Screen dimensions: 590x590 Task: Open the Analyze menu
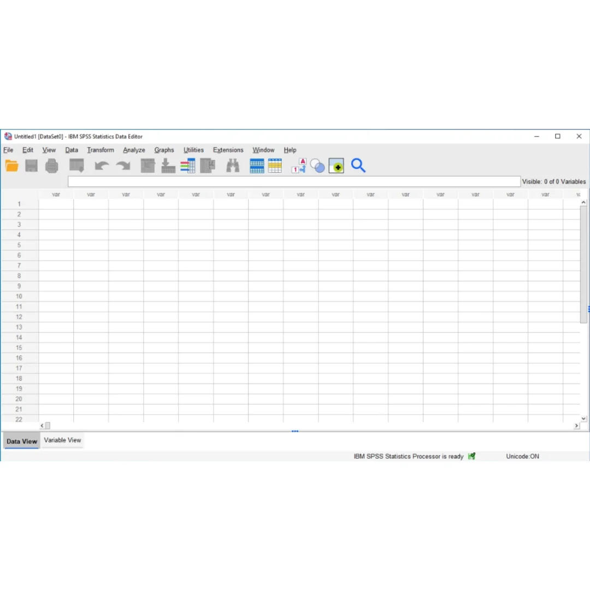click(x=134, y=150)
